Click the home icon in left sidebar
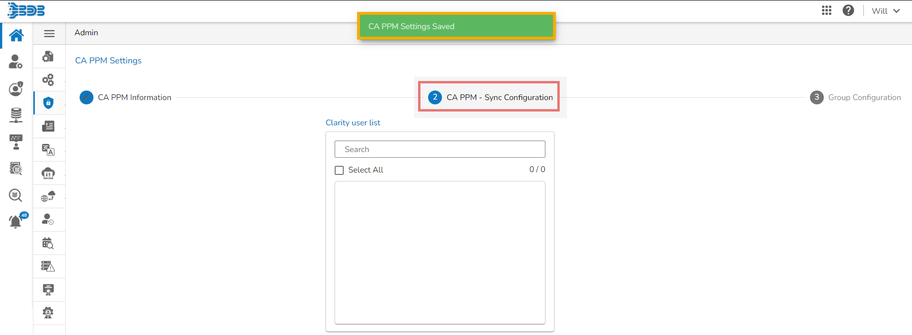Viewport: 912px width, 335px height. click(16, 35)
